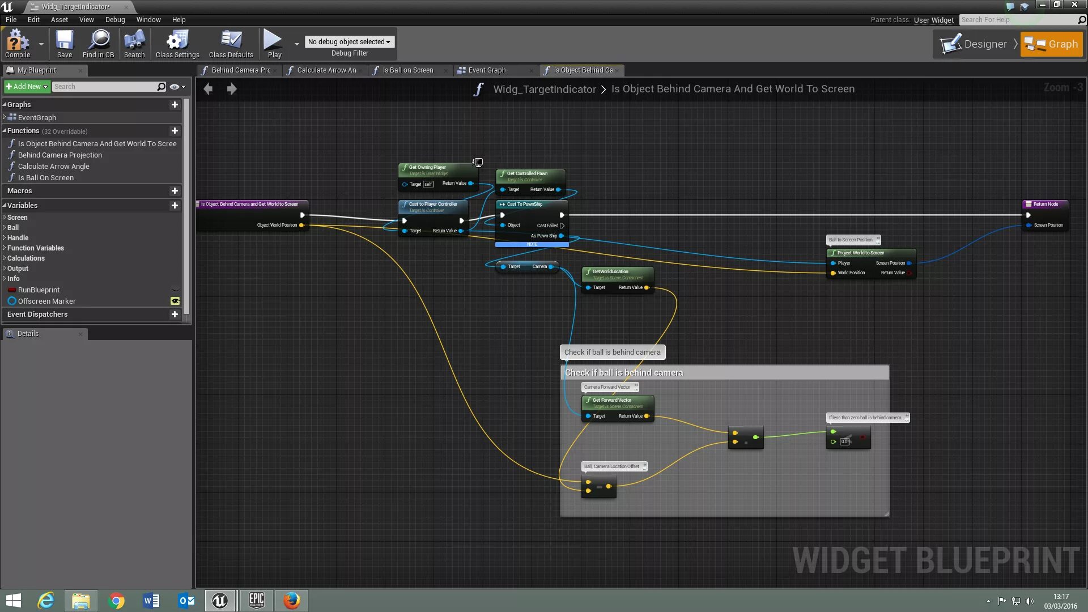The width and height of the screenshot is (1088, 612).
Task: Expand the Ball variable category
Action: pyautogui.click(x=5, y=227)
